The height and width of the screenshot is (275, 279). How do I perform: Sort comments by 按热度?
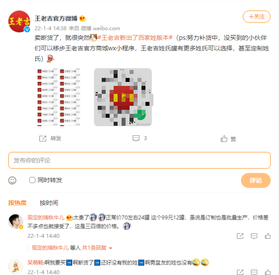coord(17,203)
